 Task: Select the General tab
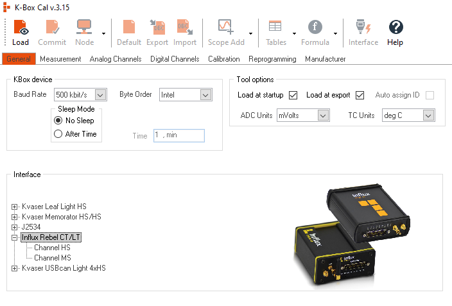(x=19, y=59)
